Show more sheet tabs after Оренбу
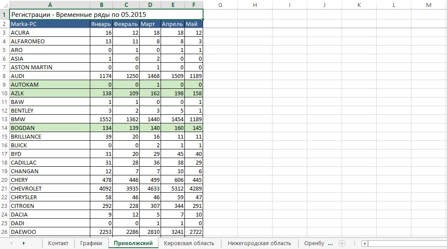The width and height of the screenshot is (447, 249). tap(330, 244)
